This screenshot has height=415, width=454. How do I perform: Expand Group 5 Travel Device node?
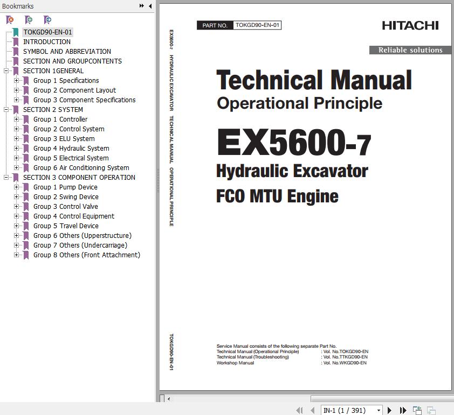point(17,226)
